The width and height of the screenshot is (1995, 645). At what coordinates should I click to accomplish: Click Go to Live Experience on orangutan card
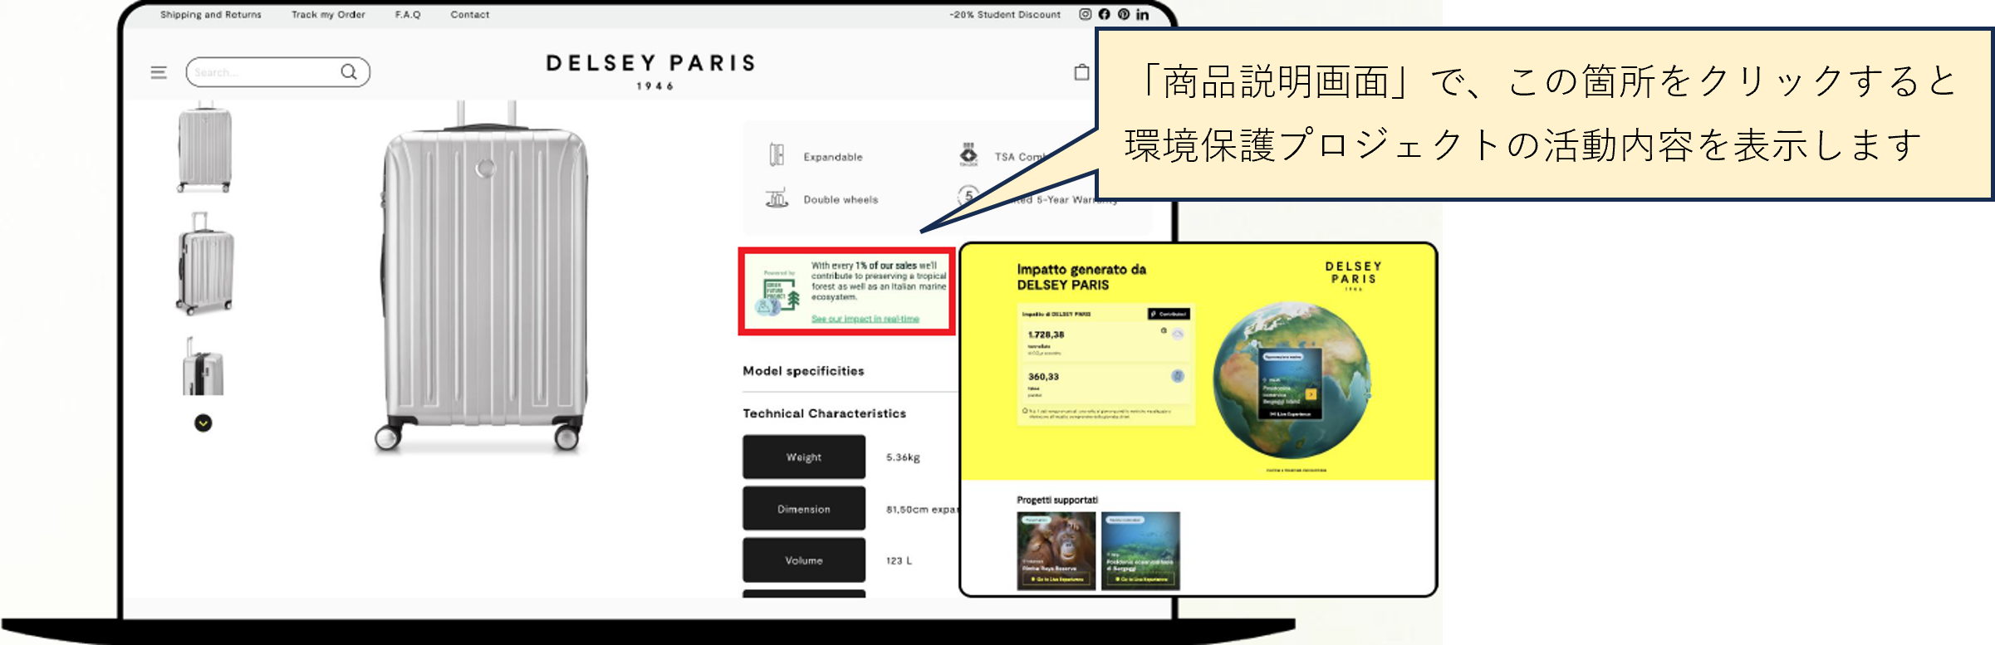(1056, 579)
